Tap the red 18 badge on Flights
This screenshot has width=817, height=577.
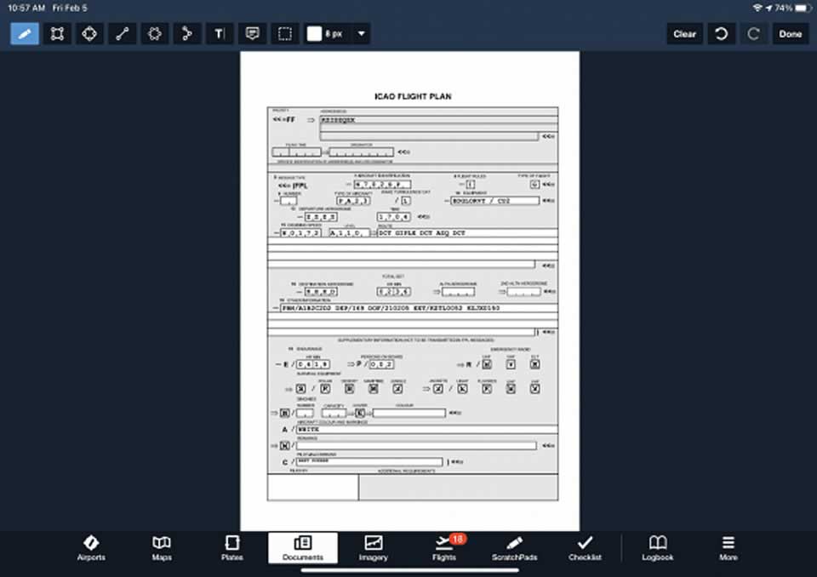pyautogui.click(x=458, y=539)
